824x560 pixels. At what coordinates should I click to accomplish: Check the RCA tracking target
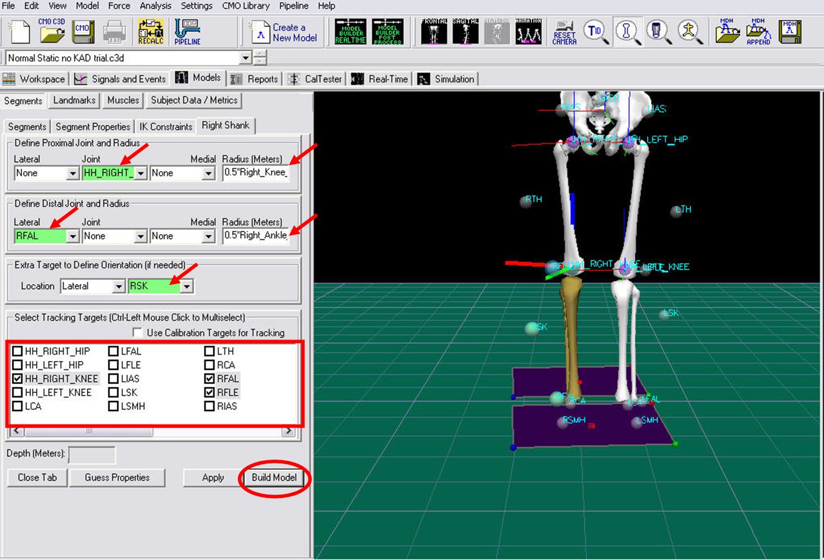point(210,365)
